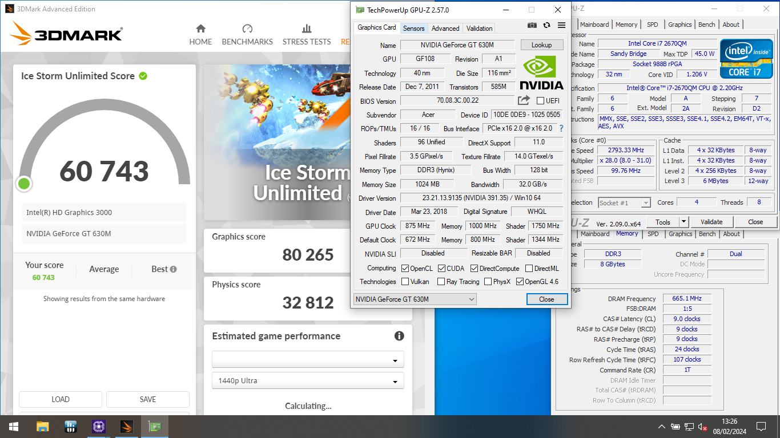Open the Socket #1 selection dropdown
This screenshot has width=780, height=438.
point(624,203)
